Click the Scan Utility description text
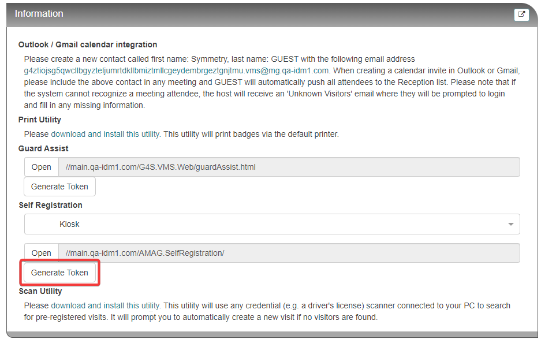Image resolution: width=541 pixels, height=343 pixels. (267, 311)
